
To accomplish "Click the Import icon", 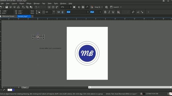I will [49, 7].
